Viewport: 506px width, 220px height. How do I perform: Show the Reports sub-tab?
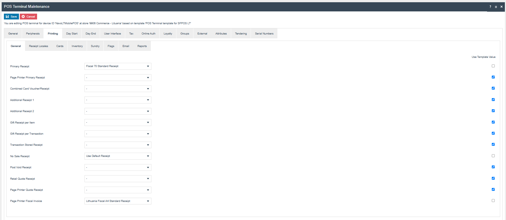click(142, 46)
